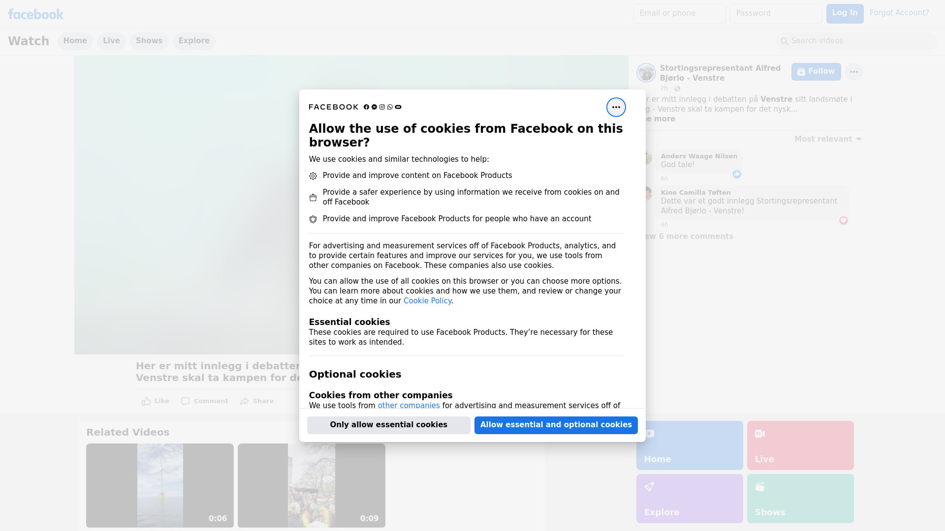
Task: Click the purple Explore tile
Action: pos(690,499)
